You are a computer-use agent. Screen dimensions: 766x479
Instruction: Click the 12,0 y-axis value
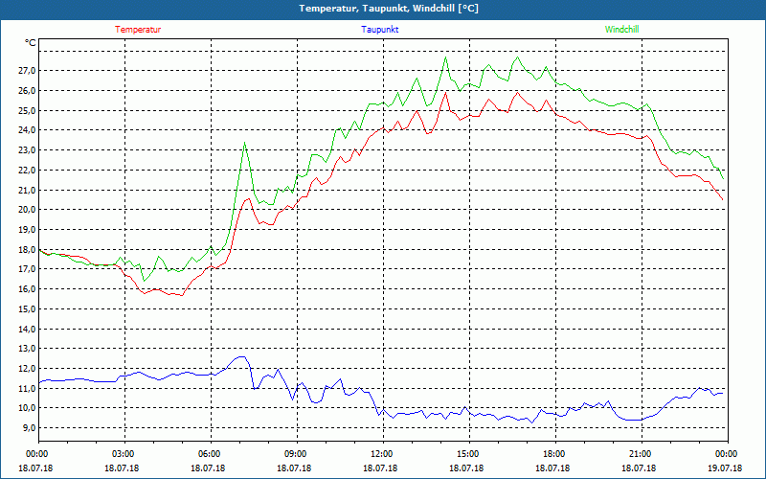click(x=28, y=369)
